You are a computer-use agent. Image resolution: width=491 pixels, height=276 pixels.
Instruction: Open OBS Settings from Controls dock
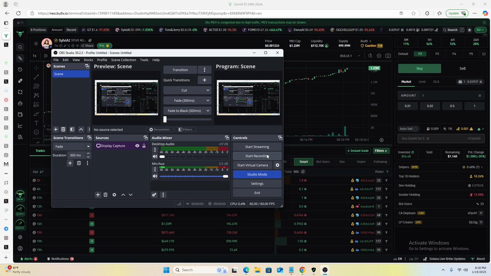[257, 184]
